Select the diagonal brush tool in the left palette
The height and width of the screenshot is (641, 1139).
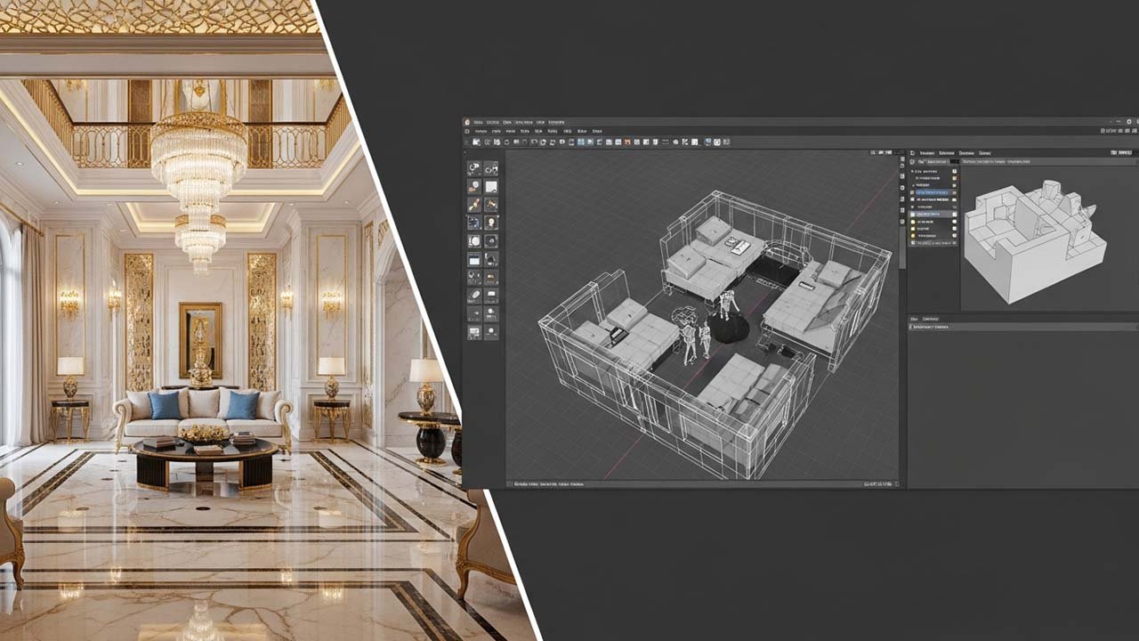(474, 204)
